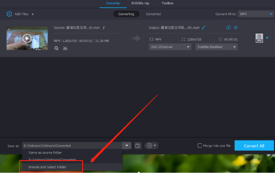
Task: Open the output folder icon
Action: [x=138, y=146]
